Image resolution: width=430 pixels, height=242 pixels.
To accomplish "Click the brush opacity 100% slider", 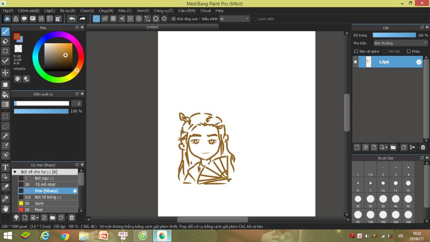I will 41,111.
